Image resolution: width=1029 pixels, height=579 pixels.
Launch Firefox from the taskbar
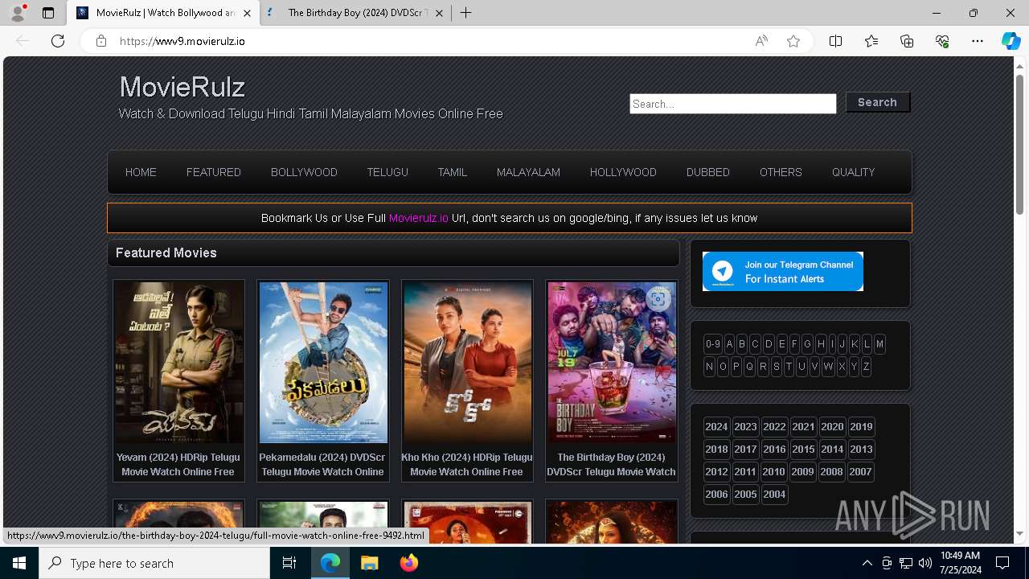pyautogui.click(x=408, y=563)
